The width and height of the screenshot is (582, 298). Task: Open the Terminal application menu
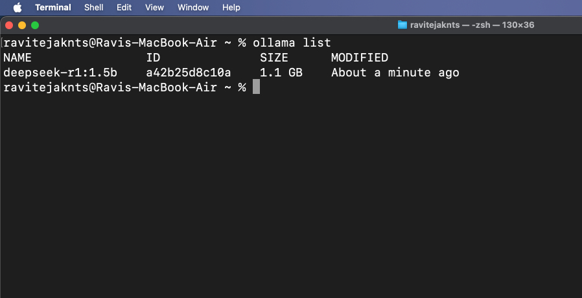pos(53,8)
